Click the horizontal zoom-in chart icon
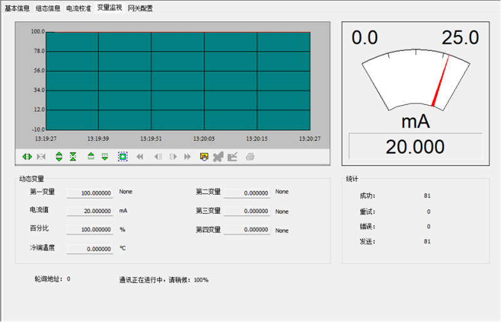This screenshot has width=501, height=322. pyautogui.click(x=27, y=157)
